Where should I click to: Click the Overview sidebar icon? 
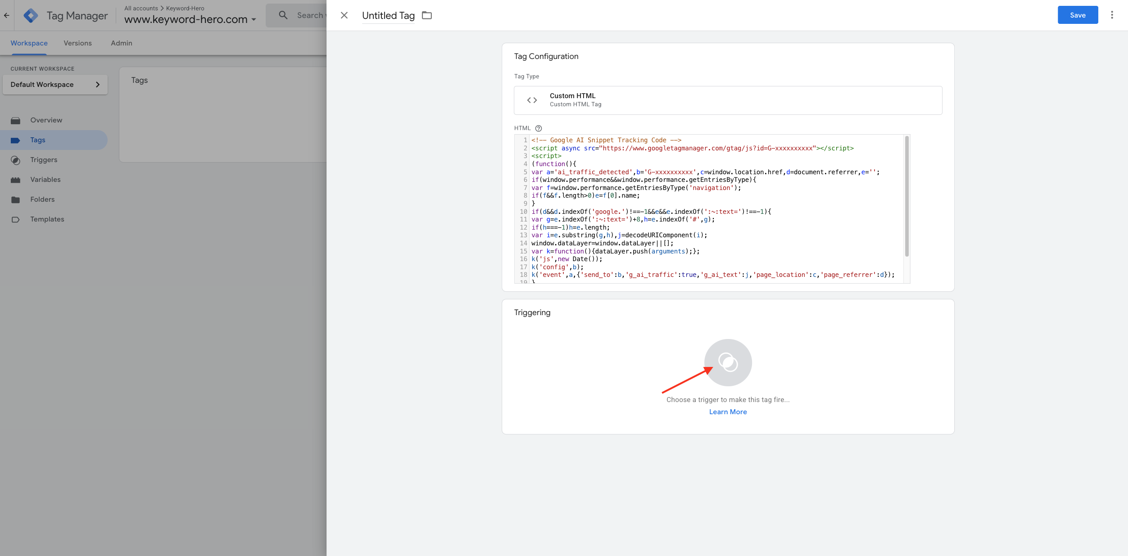[x=16, y=120]
